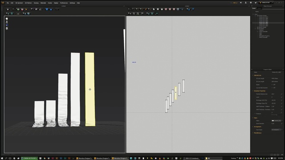Click edit icon beside Particle Distance
Viewport: 285px width, 160px height.
(282, 94)
